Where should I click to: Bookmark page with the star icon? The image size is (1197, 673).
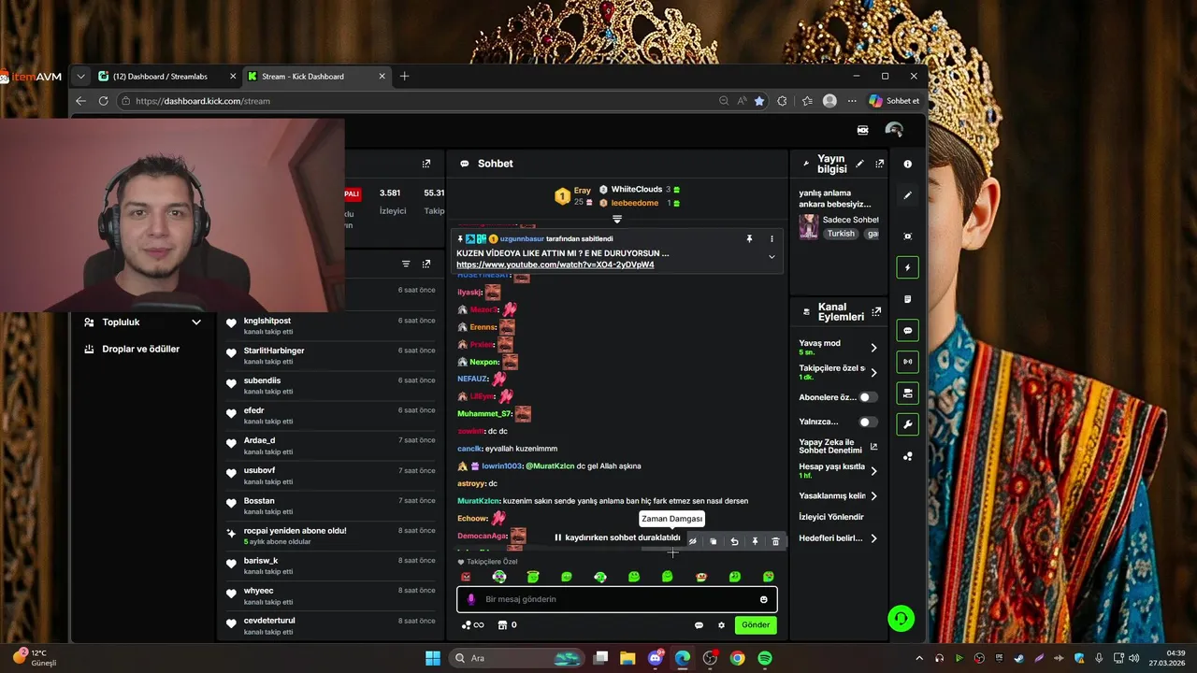[759, 101]
